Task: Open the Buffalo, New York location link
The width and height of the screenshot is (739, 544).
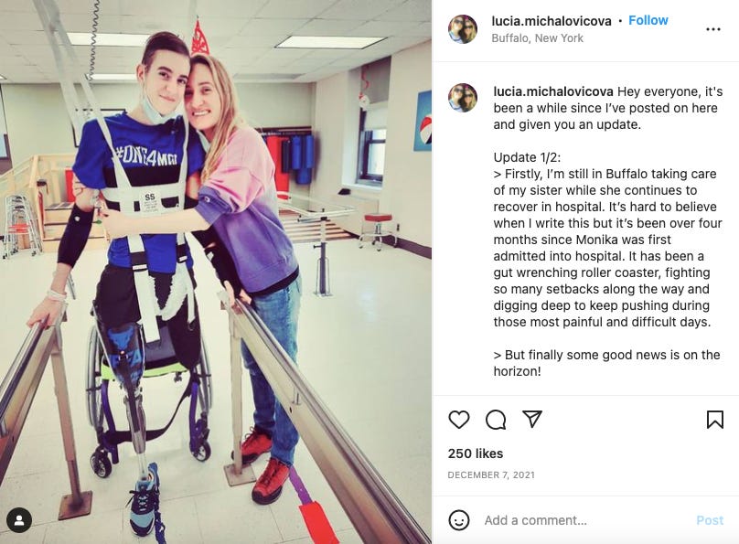Action: click(537, 38)
